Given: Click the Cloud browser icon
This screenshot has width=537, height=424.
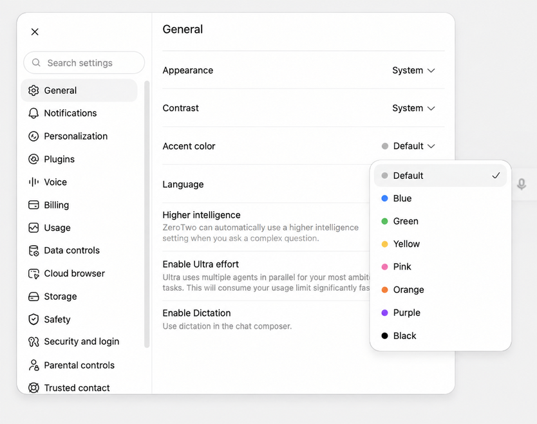Looking at the screenshot, I should pos(33,273).
